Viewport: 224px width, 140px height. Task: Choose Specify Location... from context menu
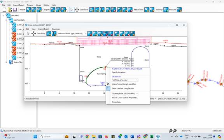click(x=119, y=72)
